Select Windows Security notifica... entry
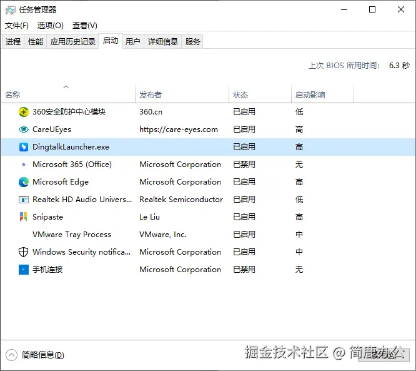 (81, 252)
